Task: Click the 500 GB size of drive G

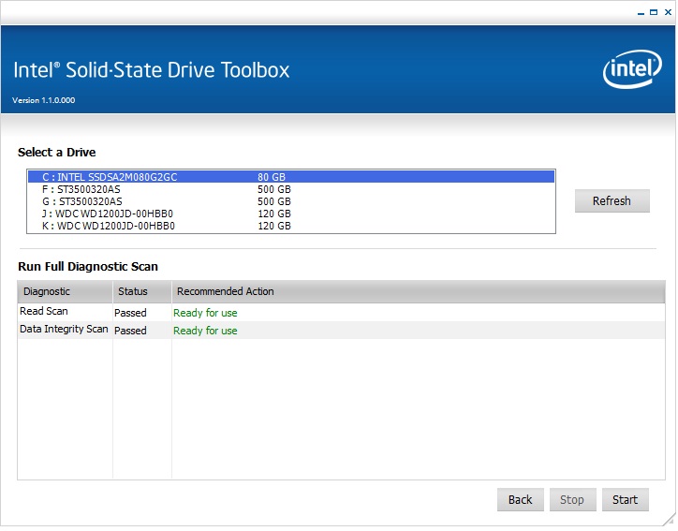Action: (x=274, y=201)
